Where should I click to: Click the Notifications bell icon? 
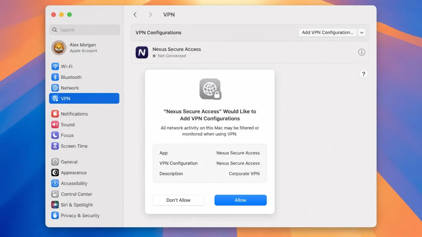point(55,114)
